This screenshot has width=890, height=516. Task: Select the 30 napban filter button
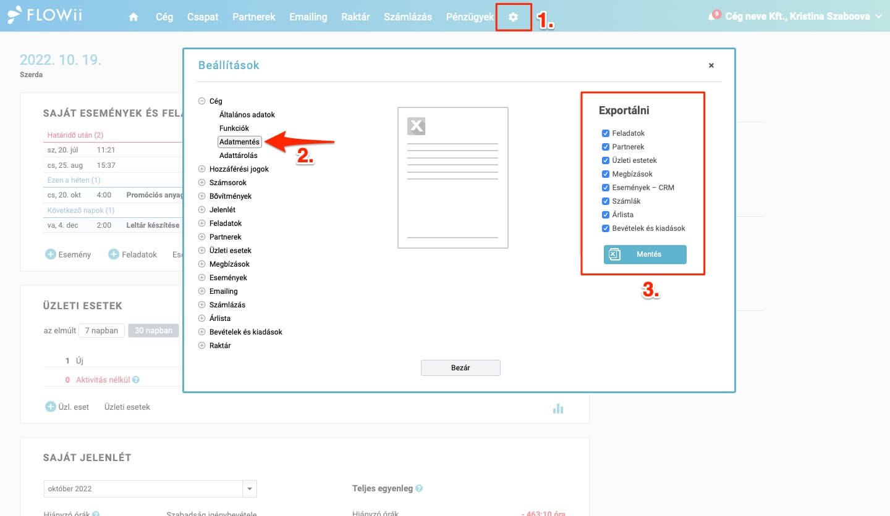click(153, 330)
